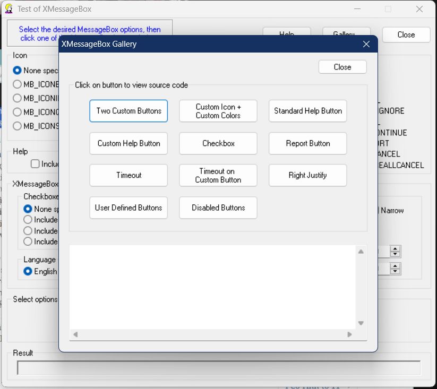Click the Close button inside the Gallery dialog
437x389 pixels.
click(342, 67)
